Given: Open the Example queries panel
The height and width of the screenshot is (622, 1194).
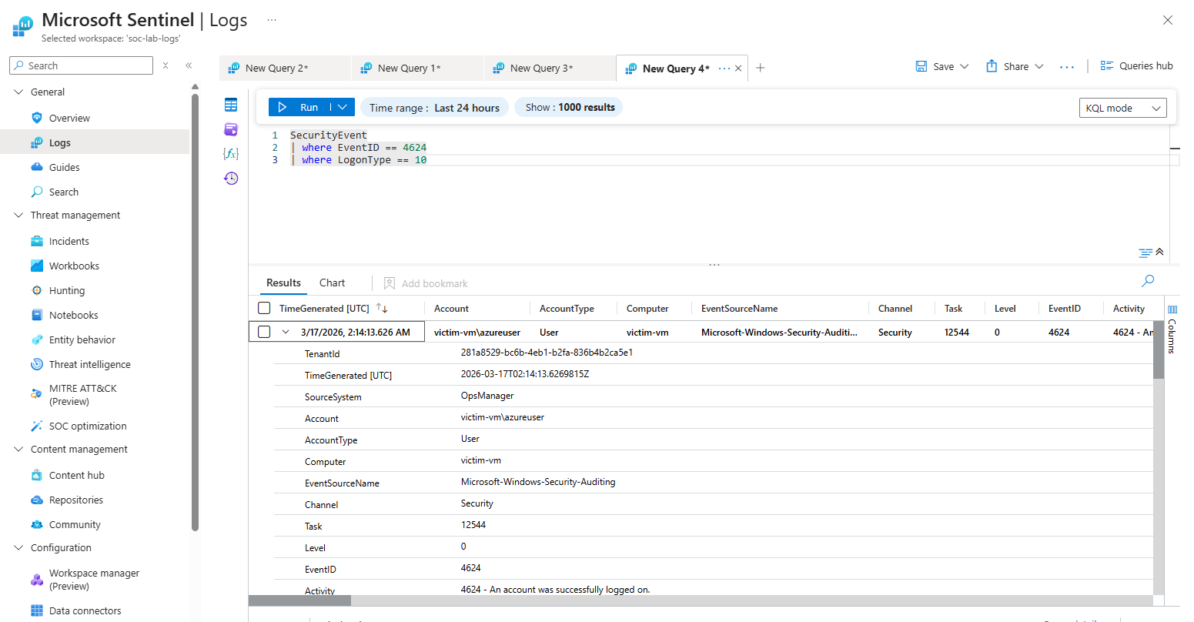Looking at the screenshot, I should 232,129.
